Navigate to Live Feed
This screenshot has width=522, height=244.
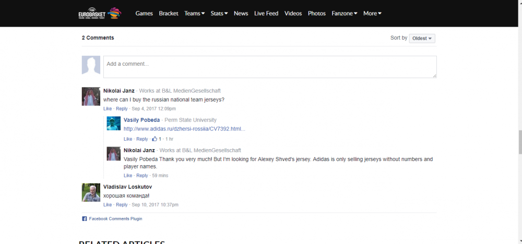point(266,14)
